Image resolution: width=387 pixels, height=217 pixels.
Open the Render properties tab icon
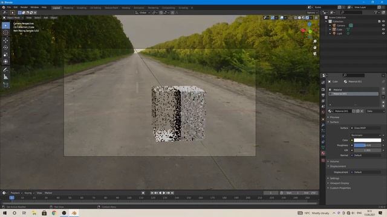pos(323,90)
